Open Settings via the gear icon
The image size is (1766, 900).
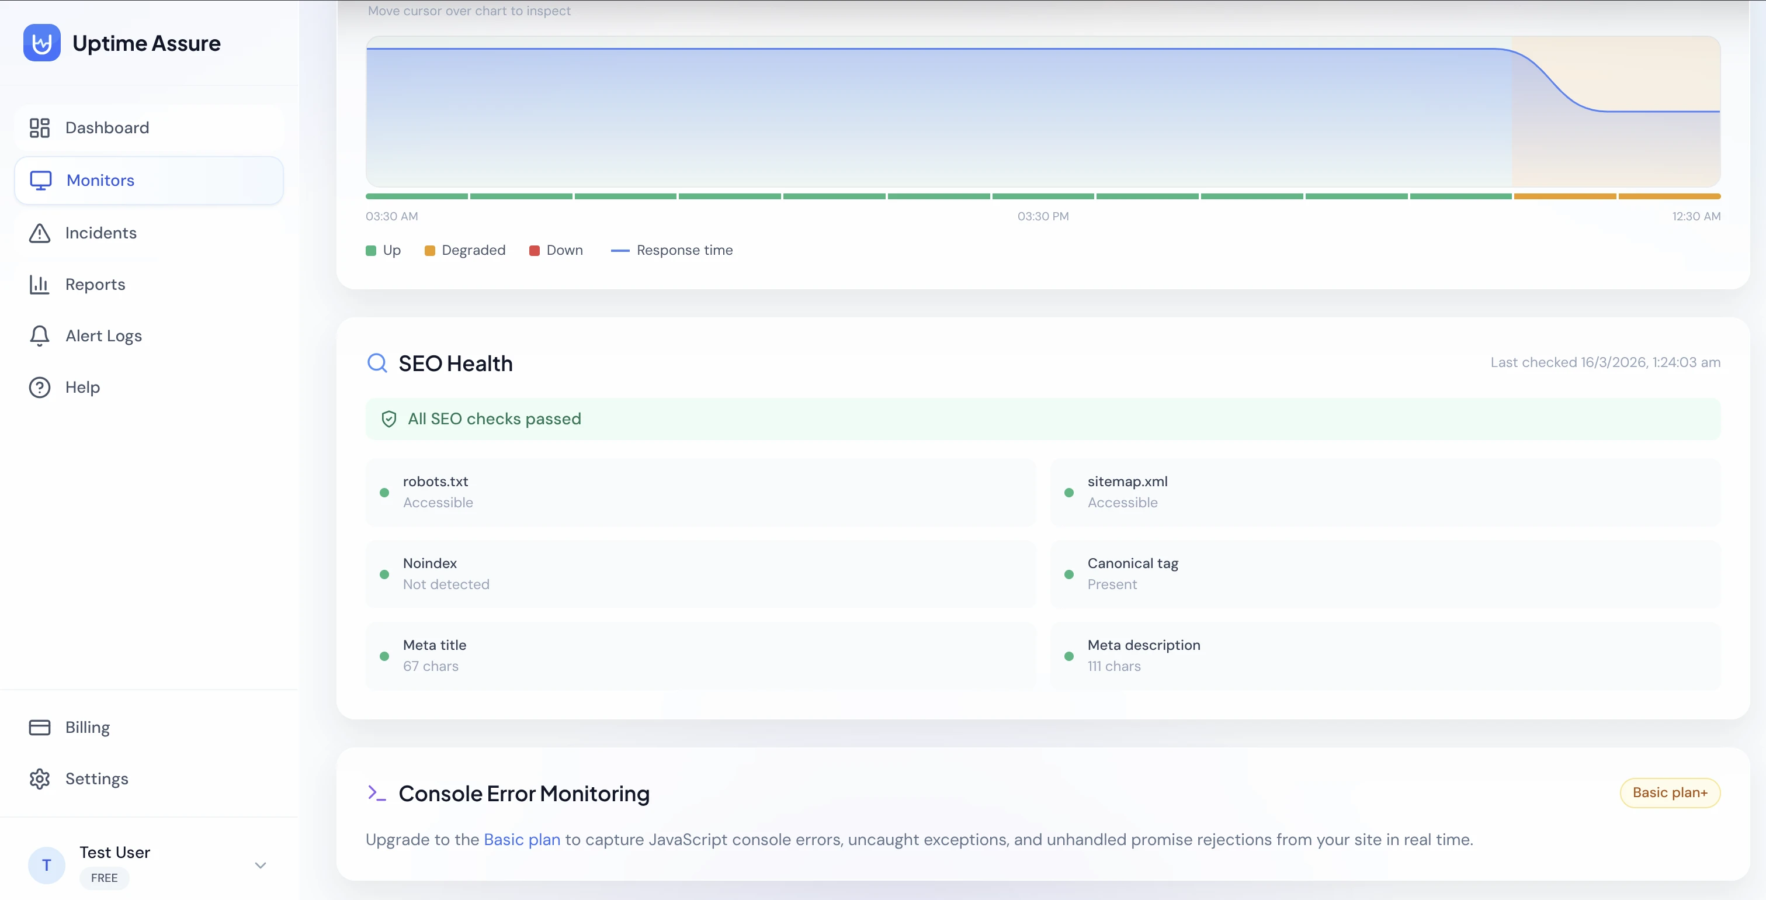(x=40, y=778)
